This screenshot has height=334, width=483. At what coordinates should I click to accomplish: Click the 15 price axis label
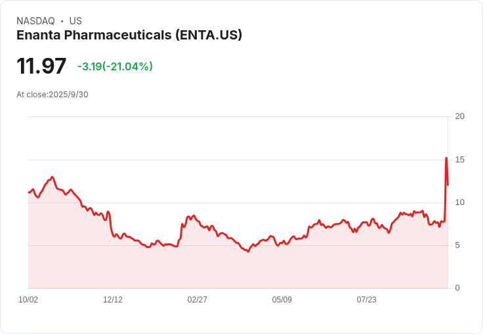tap(460, 160)
